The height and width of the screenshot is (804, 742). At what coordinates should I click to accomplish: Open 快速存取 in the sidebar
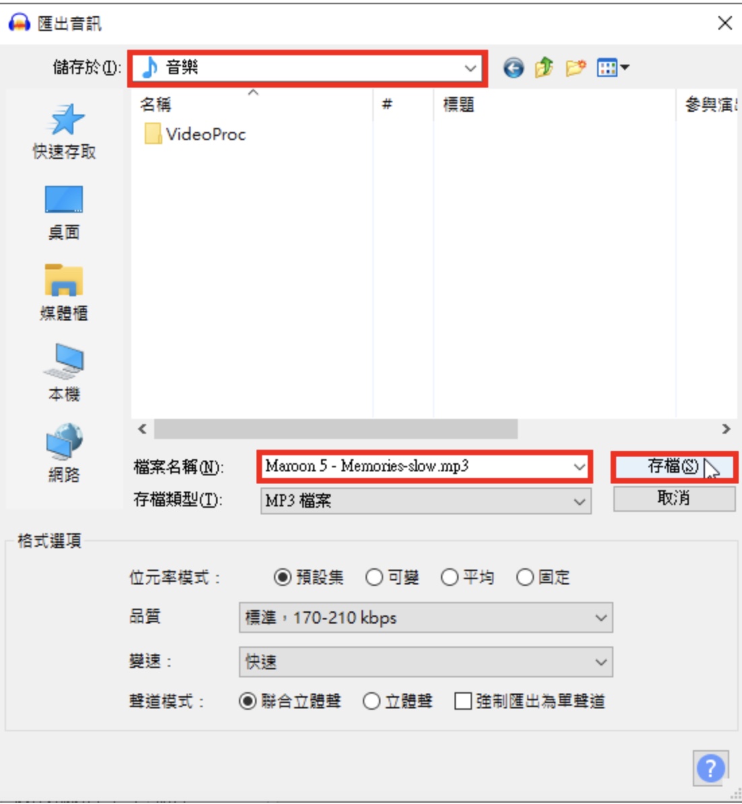tap(64, 131)
